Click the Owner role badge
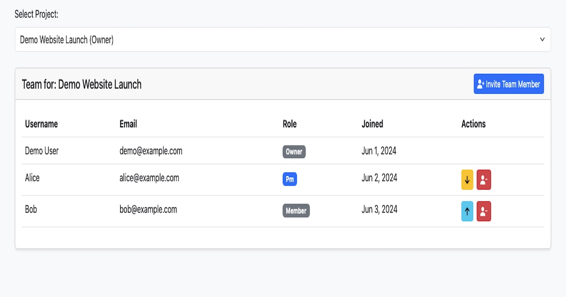Image resolution: width=566 pixels, height=297 pixels. click(294, 152)
